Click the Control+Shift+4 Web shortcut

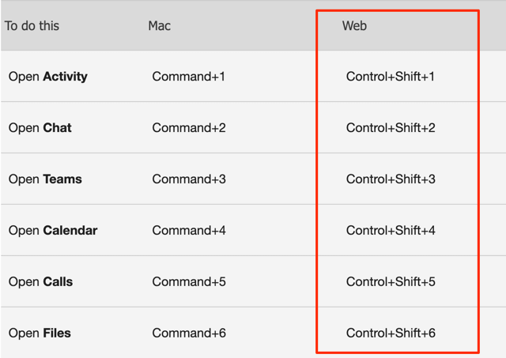[391, 231]
